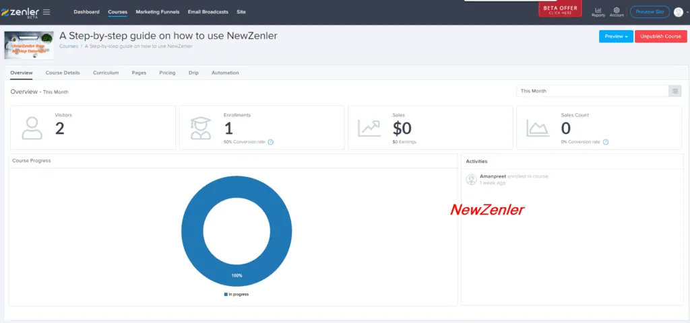The height and width of the screenshot is (323, 690).
Task: Click the Preview Site button
Action: 649,12
